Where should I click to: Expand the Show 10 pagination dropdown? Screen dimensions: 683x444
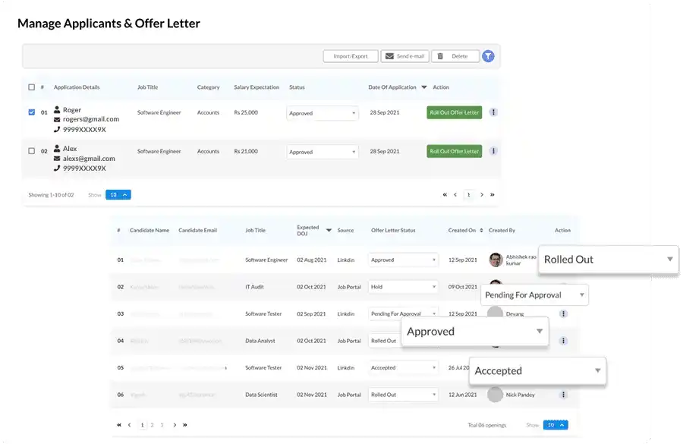coord(118,194)
